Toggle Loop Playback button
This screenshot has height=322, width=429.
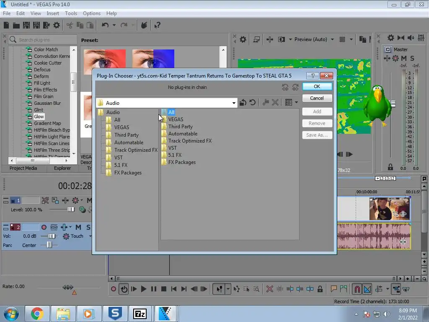coord(124,289)
